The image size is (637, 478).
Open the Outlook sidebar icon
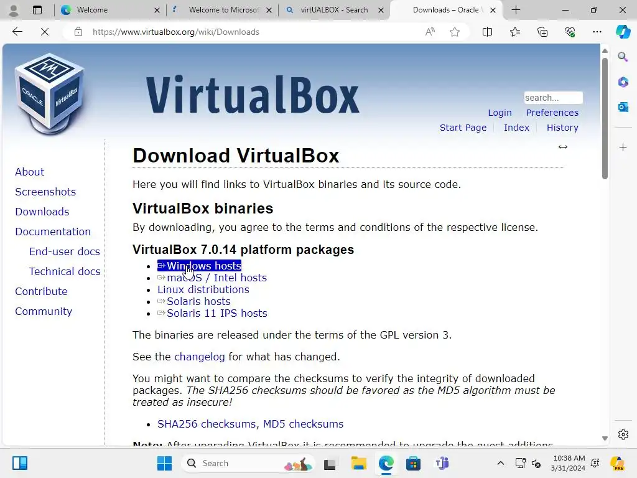[623, 107]
